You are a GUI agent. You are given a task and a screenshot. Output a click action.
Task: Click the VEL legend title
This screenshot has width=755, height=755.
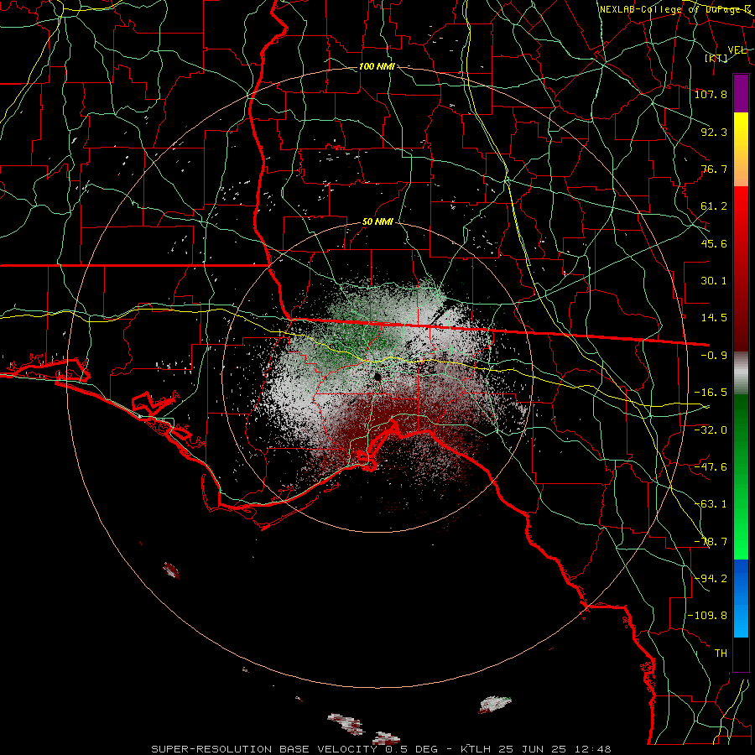pos(737,50)
